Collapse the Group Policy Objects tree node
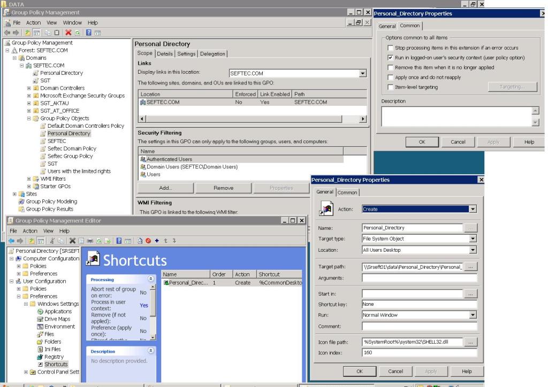The image size is (548, 387). pos(29,118)
